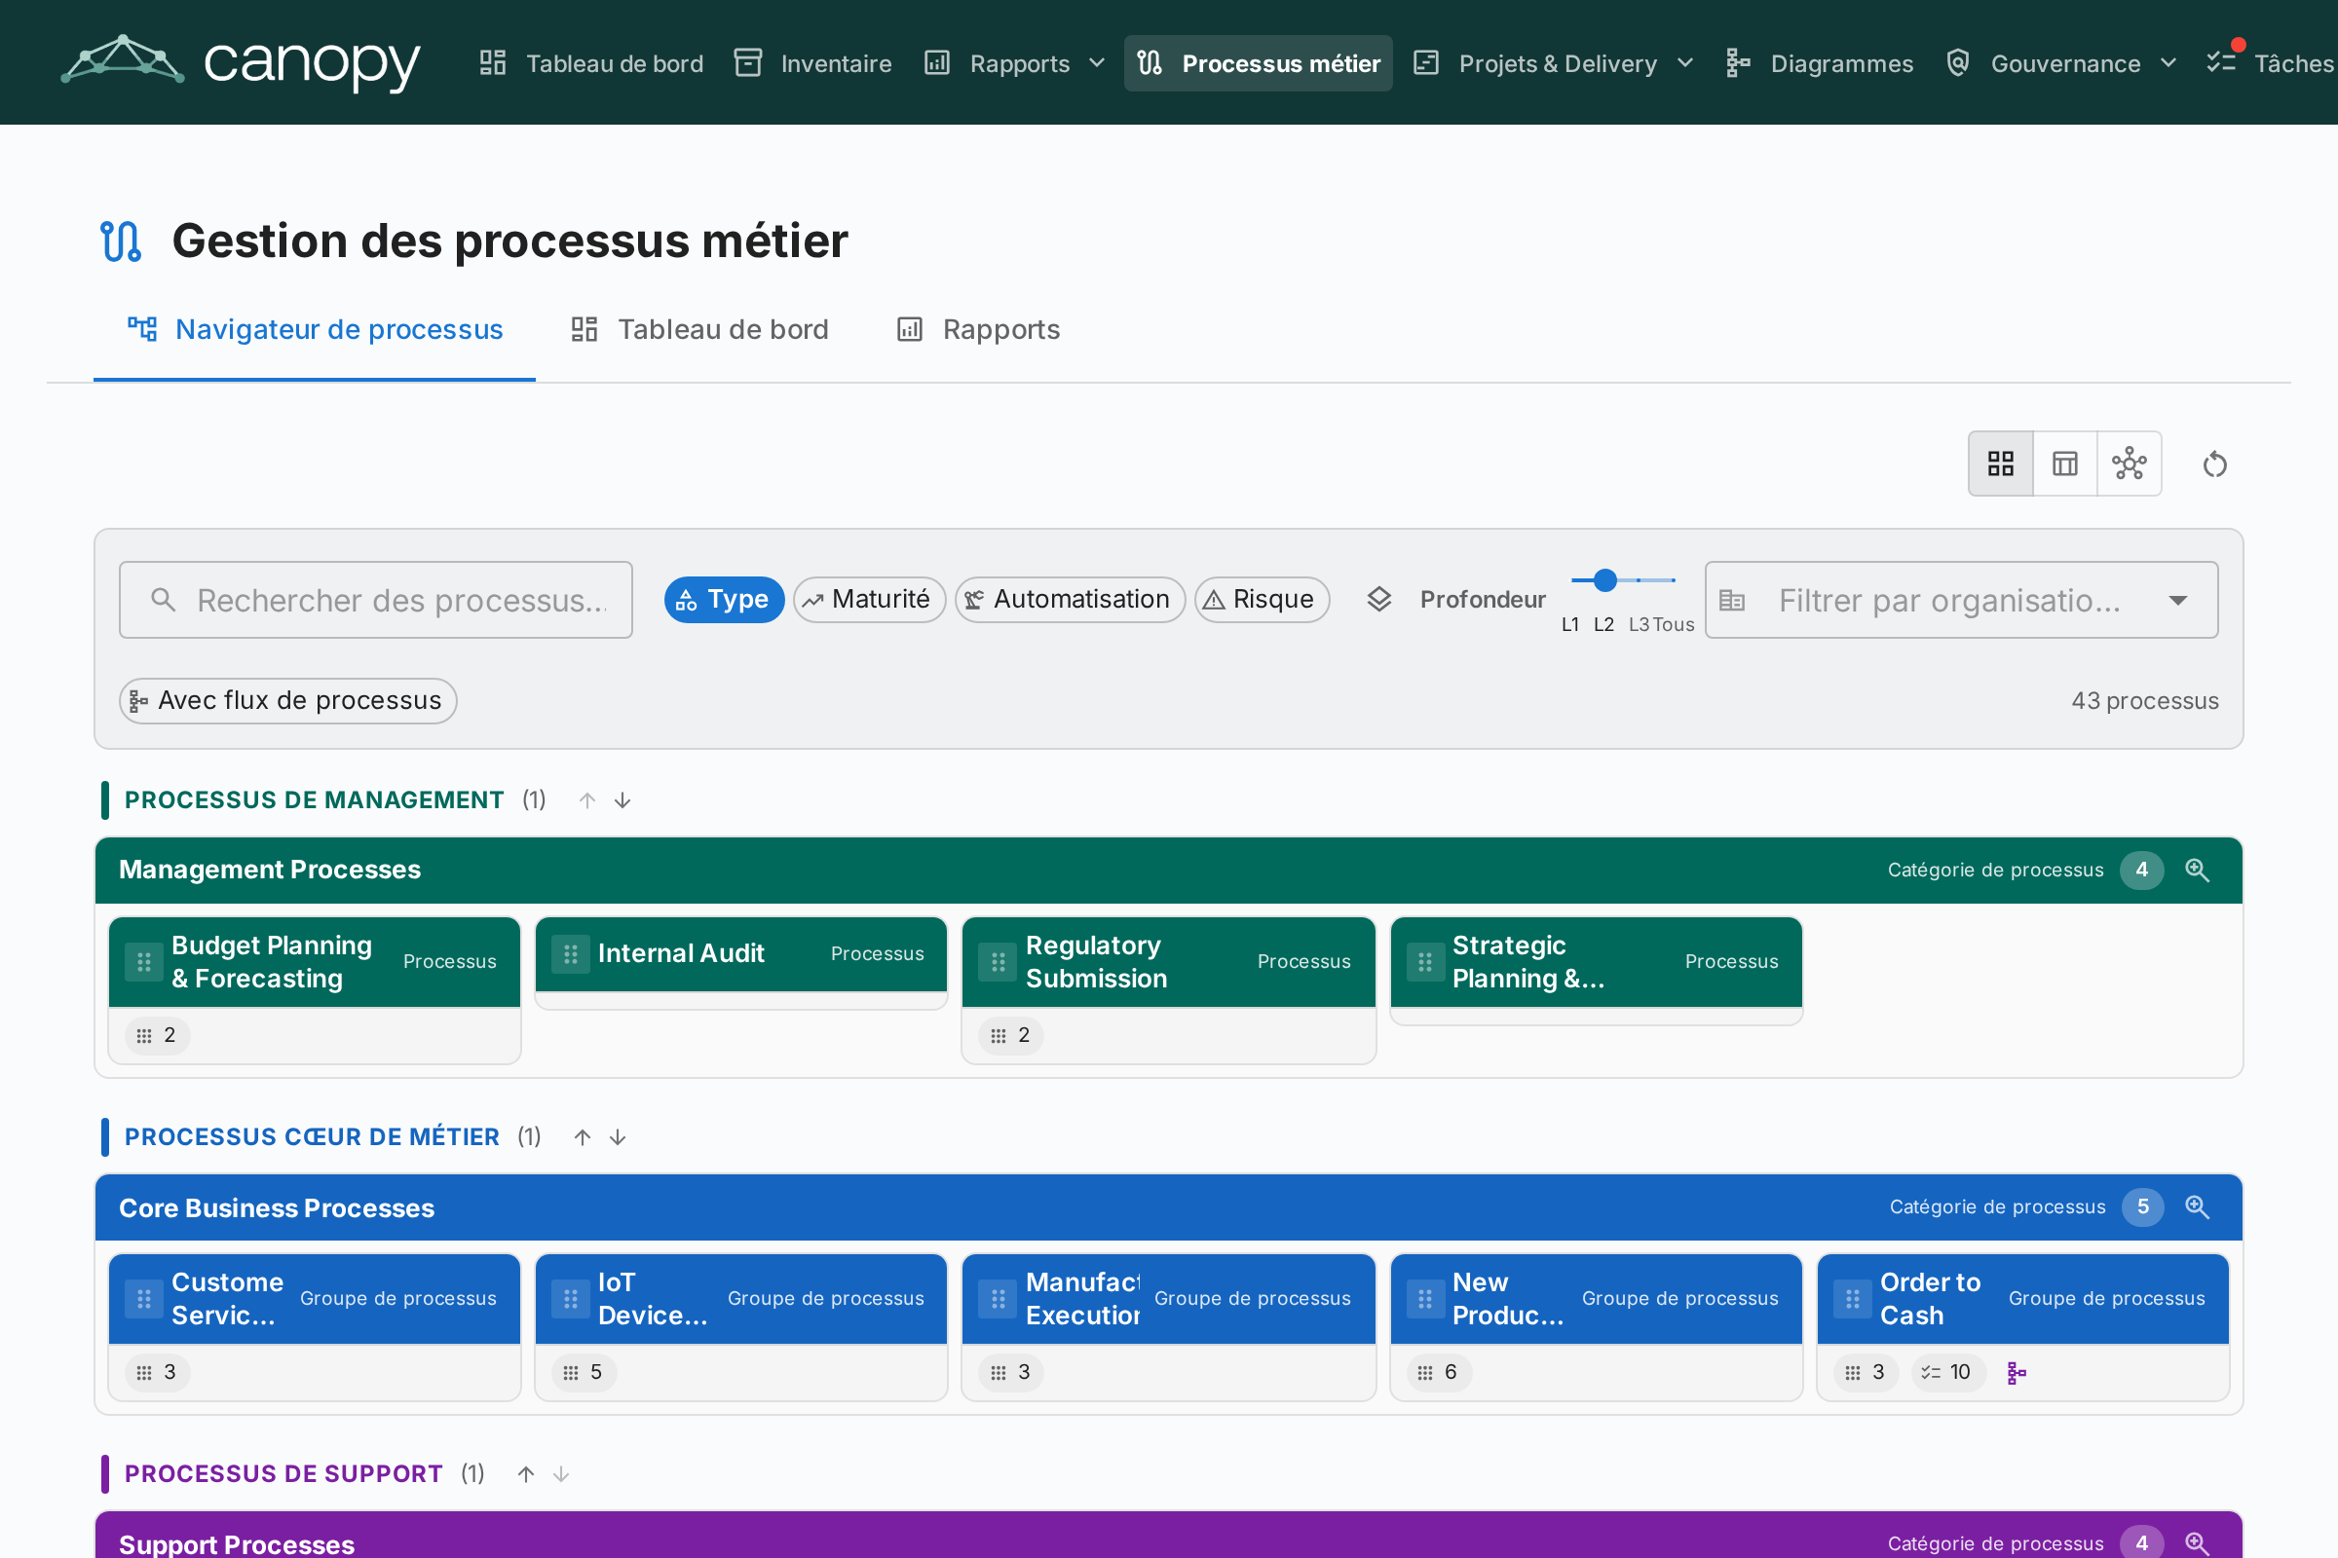Click the Profondeur layers icon
This screenshot has height=1558, width=2338.
pos(1378,599)
